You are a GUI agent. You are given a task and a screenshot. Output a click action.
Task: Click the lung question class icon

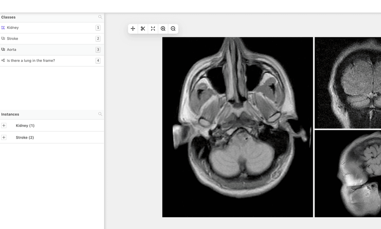pos(3,60)
